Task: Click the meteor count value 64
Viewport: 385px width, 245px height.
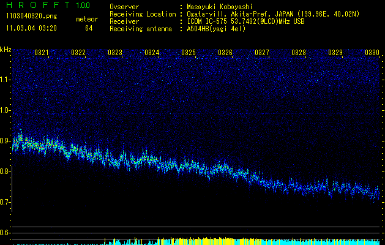Action: (89, 28)
